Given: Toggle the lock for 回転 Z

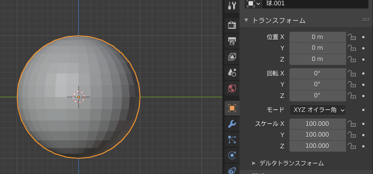Looking at the screenshot, I should coord(352,95).
